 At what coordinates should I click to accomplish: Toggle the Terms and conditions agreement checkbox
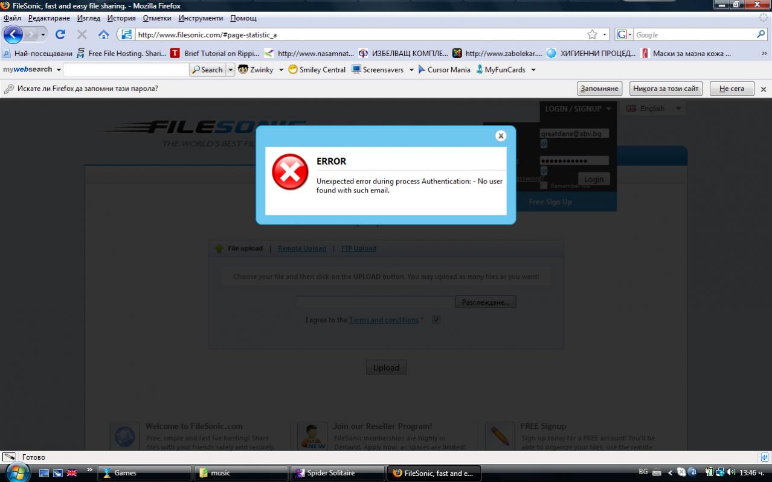[436, 320]
